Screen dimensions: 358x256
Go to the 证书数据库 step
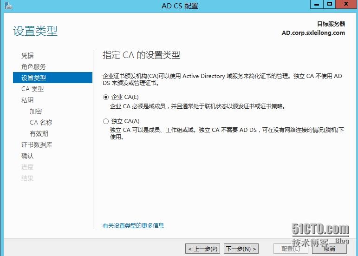point(37,145)
